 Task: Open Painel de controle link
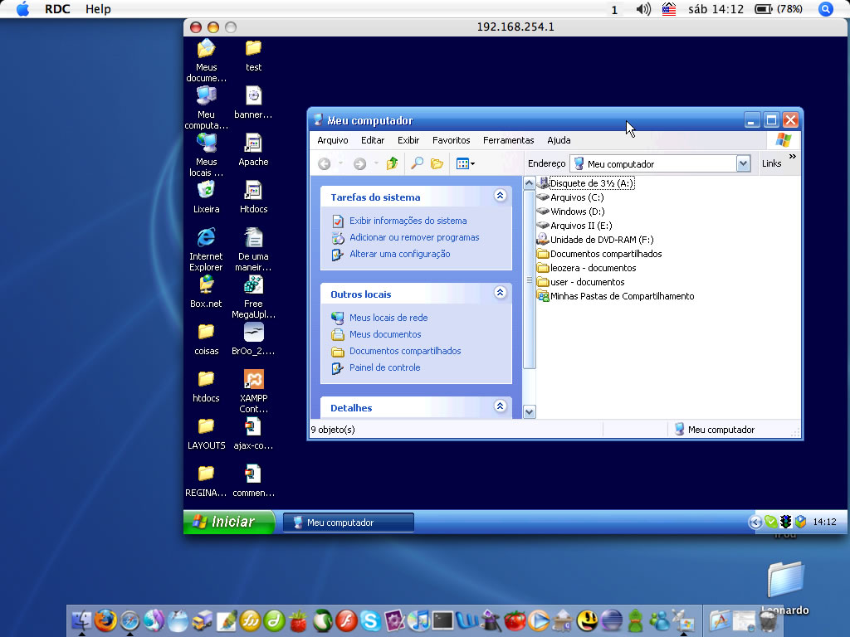[x=384, y=367]
